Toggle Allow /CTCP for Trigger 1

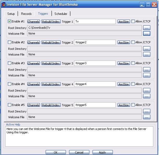(133, 21)
